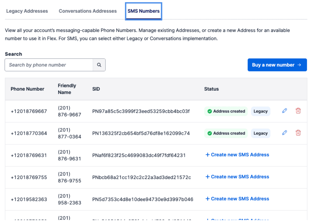The image size is (312, 224).
Task: Delete address for +12018769667 using trash icon
Action: coord(298,111)
